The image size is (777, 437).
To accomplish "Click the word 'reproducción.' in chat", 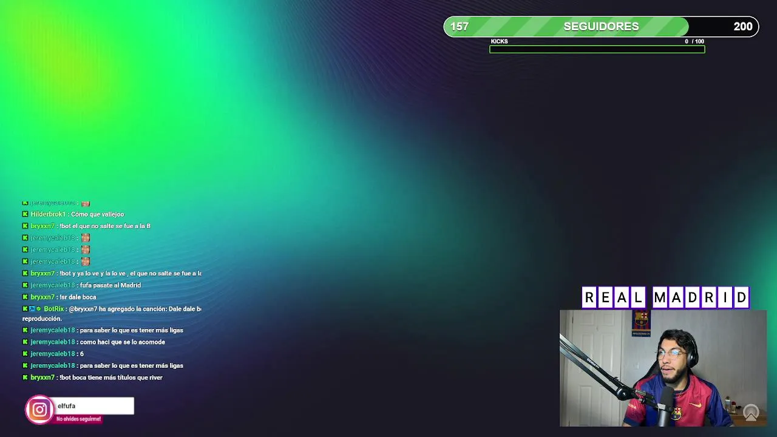I will click(42, 319).
